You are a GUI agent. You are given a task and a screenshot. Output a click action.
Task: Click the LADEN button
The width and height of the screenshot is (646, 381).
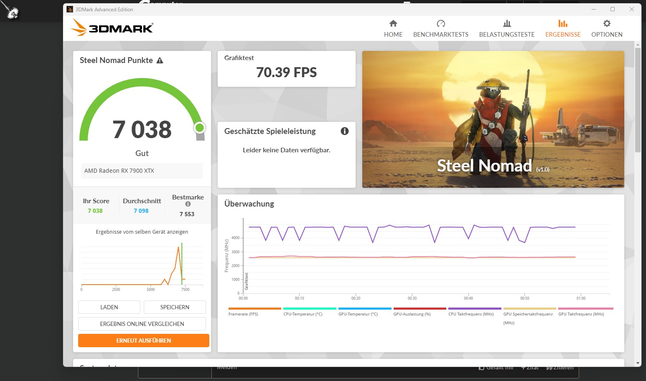coord(109,307)
